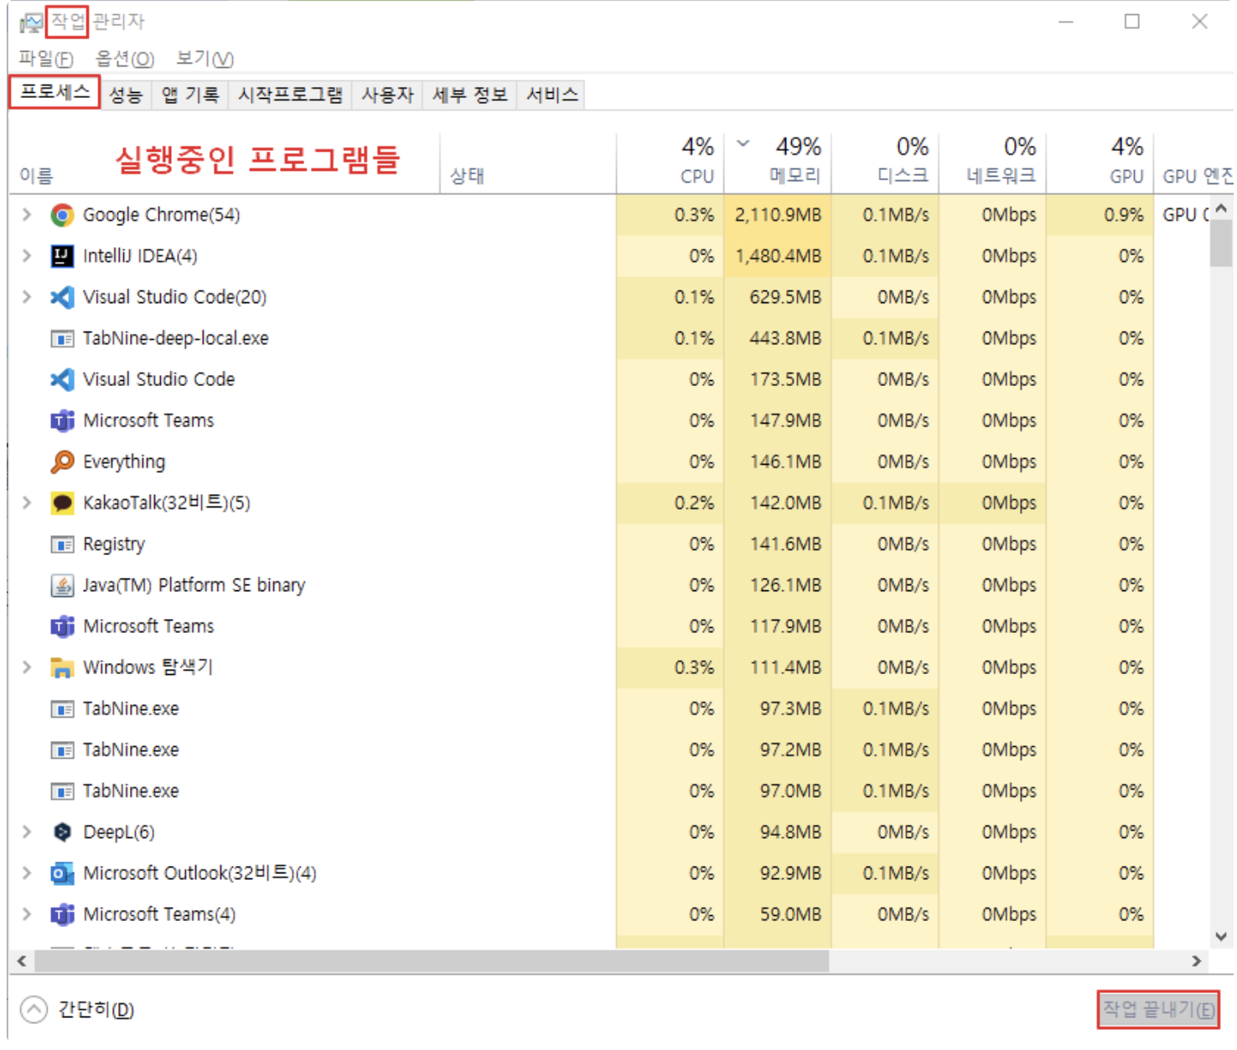This screenshot has height=1050, width=1237.
Task: Switch to the 서비스 tab
Action: click(x=551, y=95)
